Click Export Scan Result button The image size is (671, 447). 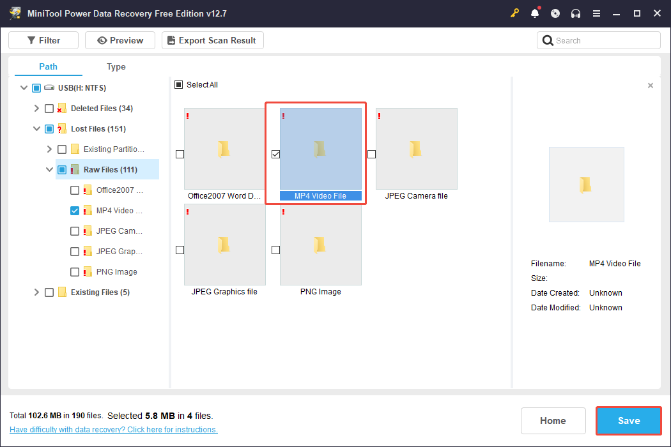pyautogui.click(x=212, y=40)
